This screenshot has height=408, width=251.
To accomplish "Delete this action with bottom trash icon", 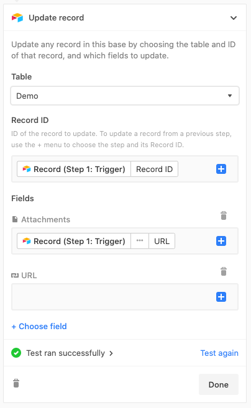I will 16,383.
